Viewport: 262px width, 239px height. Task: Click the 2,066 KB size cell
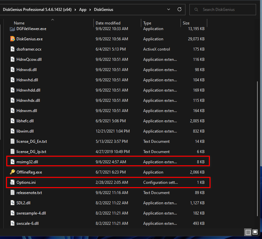[x=197, y=172]
